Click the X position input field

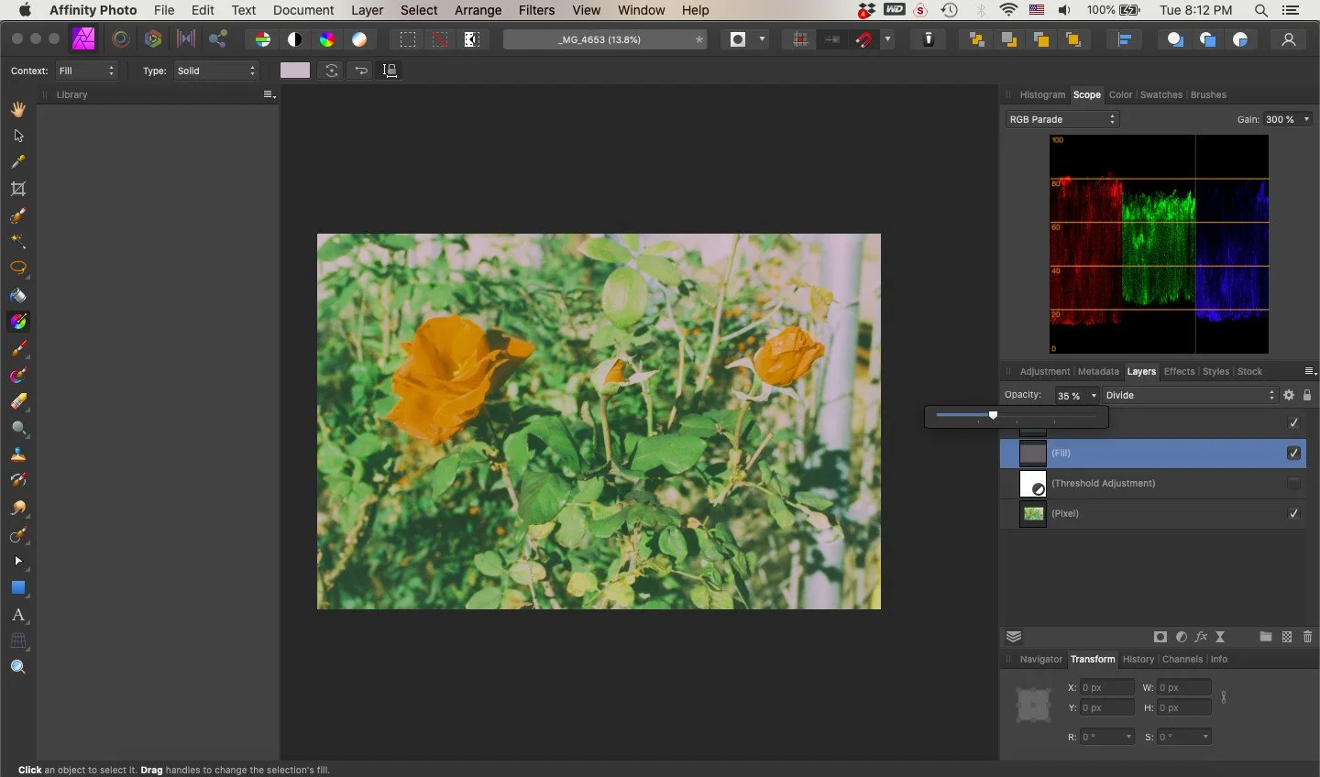pyautogui.click(x=1106, y=687)
